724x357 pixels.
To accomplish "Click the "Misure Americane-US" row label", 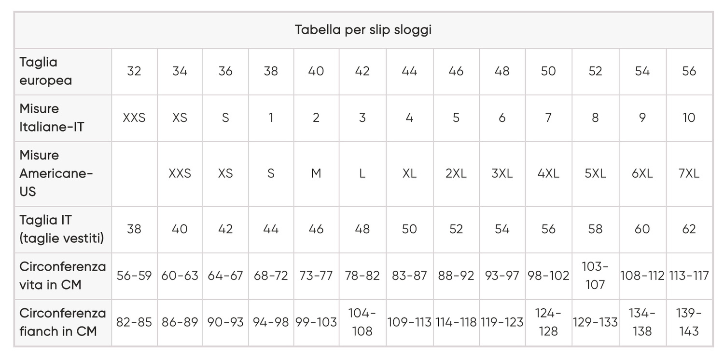I will [x=56, y=173].
